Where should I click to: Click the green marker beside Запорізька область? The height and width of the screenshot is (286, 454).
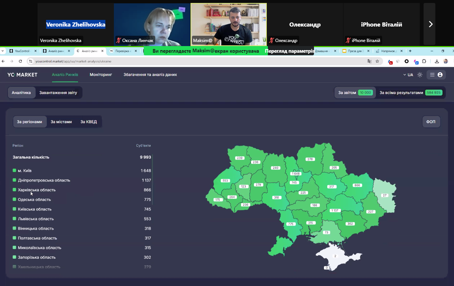coord(14,257)
